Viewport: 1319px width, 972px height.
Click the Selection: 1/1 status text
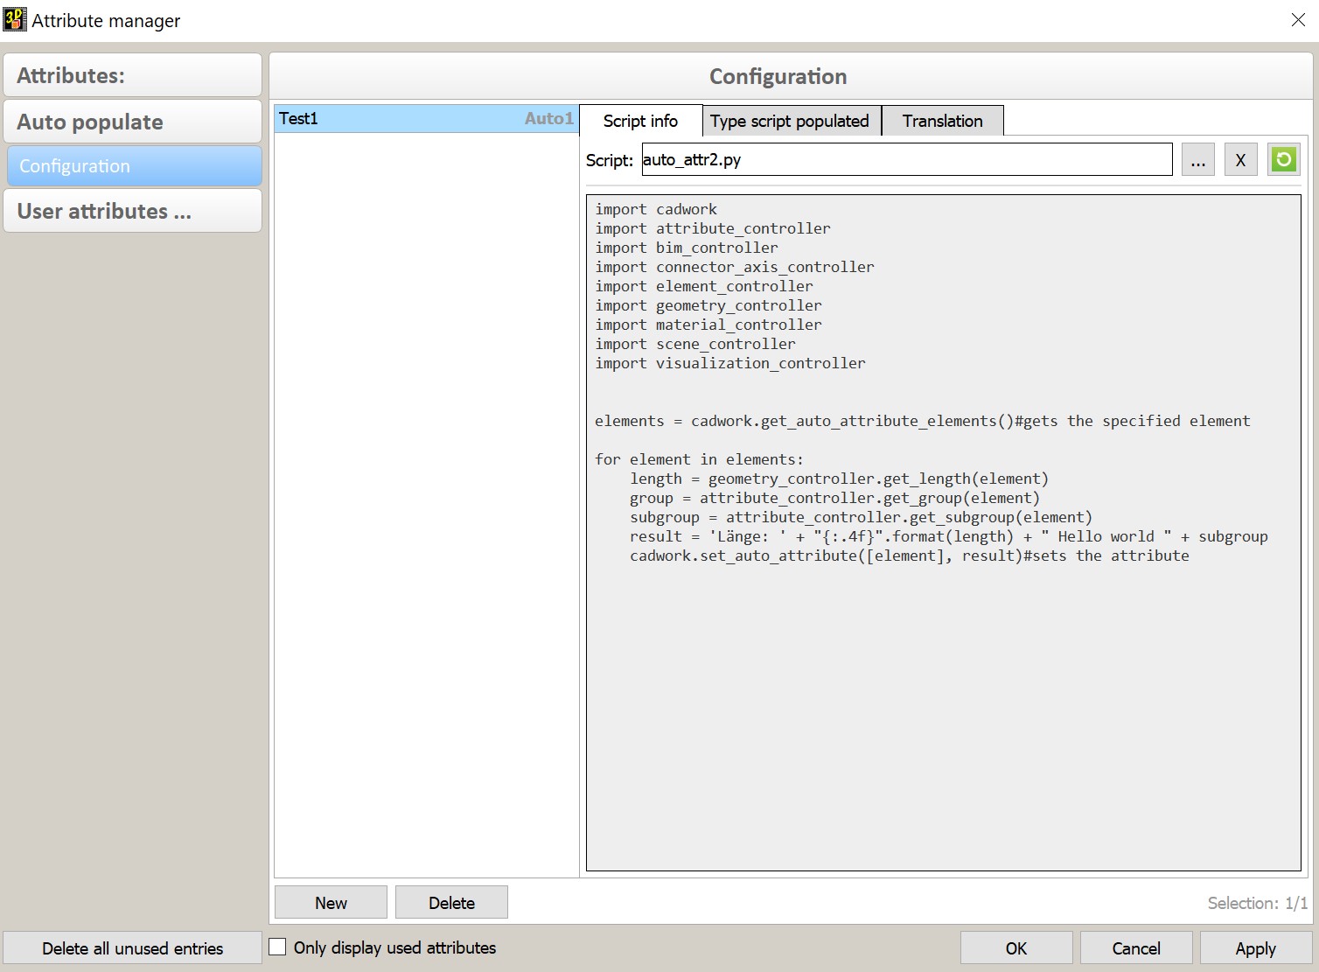click(1258, 903)
